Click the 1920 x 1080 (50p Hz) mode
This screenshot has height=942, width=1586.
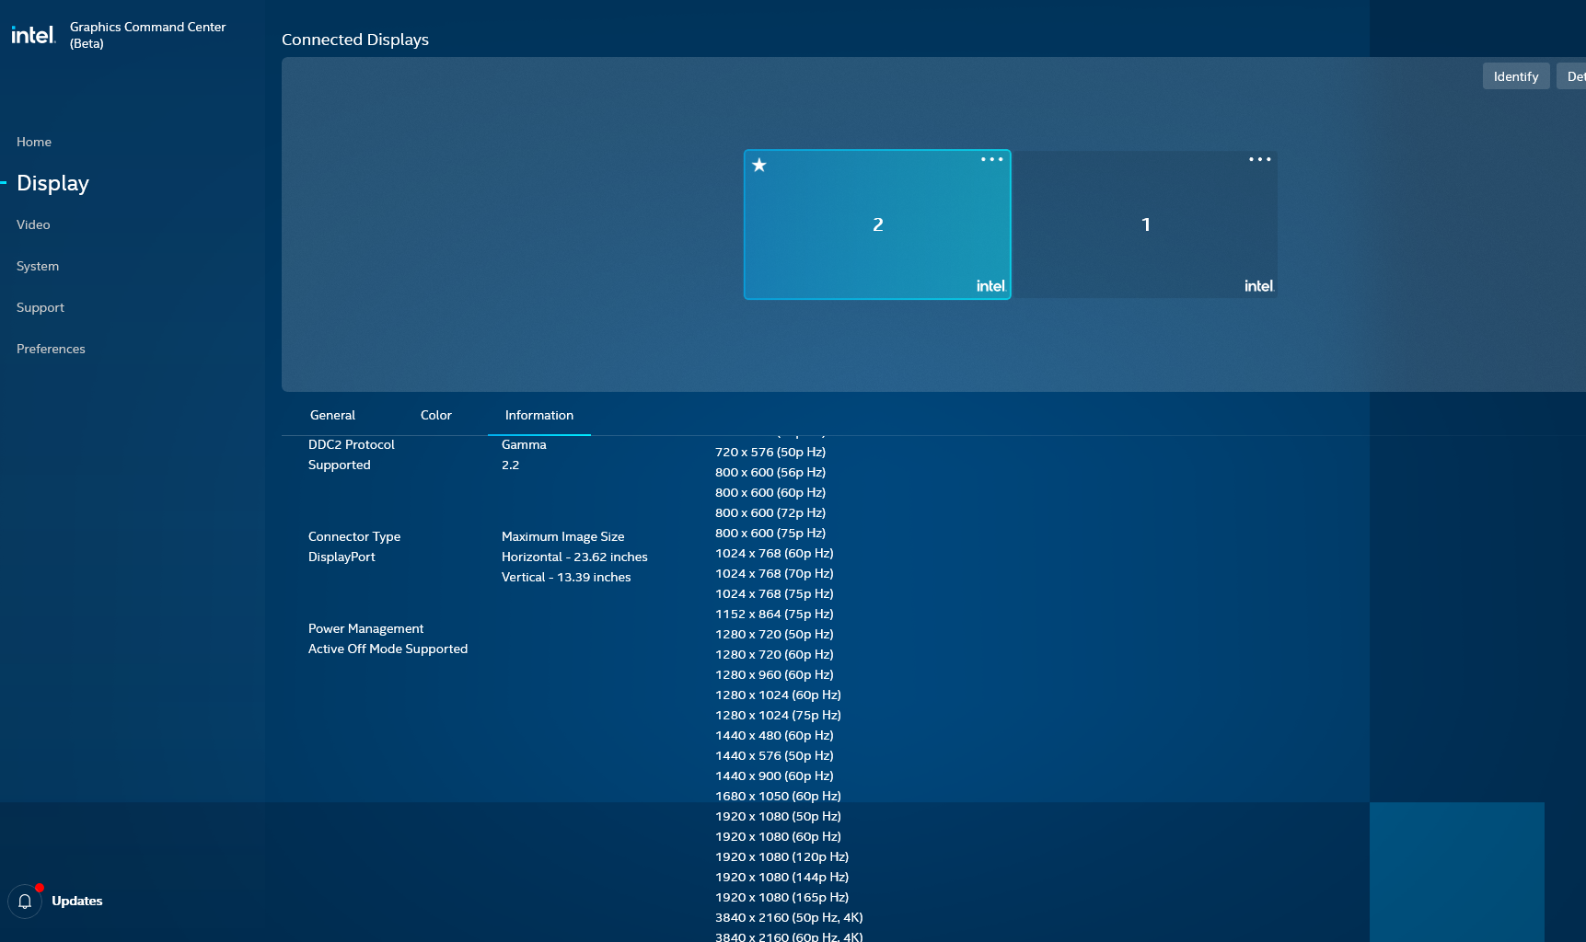click(x=778, y=816)
